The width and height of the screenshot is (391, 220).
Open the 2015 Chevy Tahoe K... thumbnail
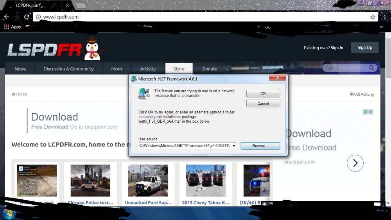pos(206,181)
